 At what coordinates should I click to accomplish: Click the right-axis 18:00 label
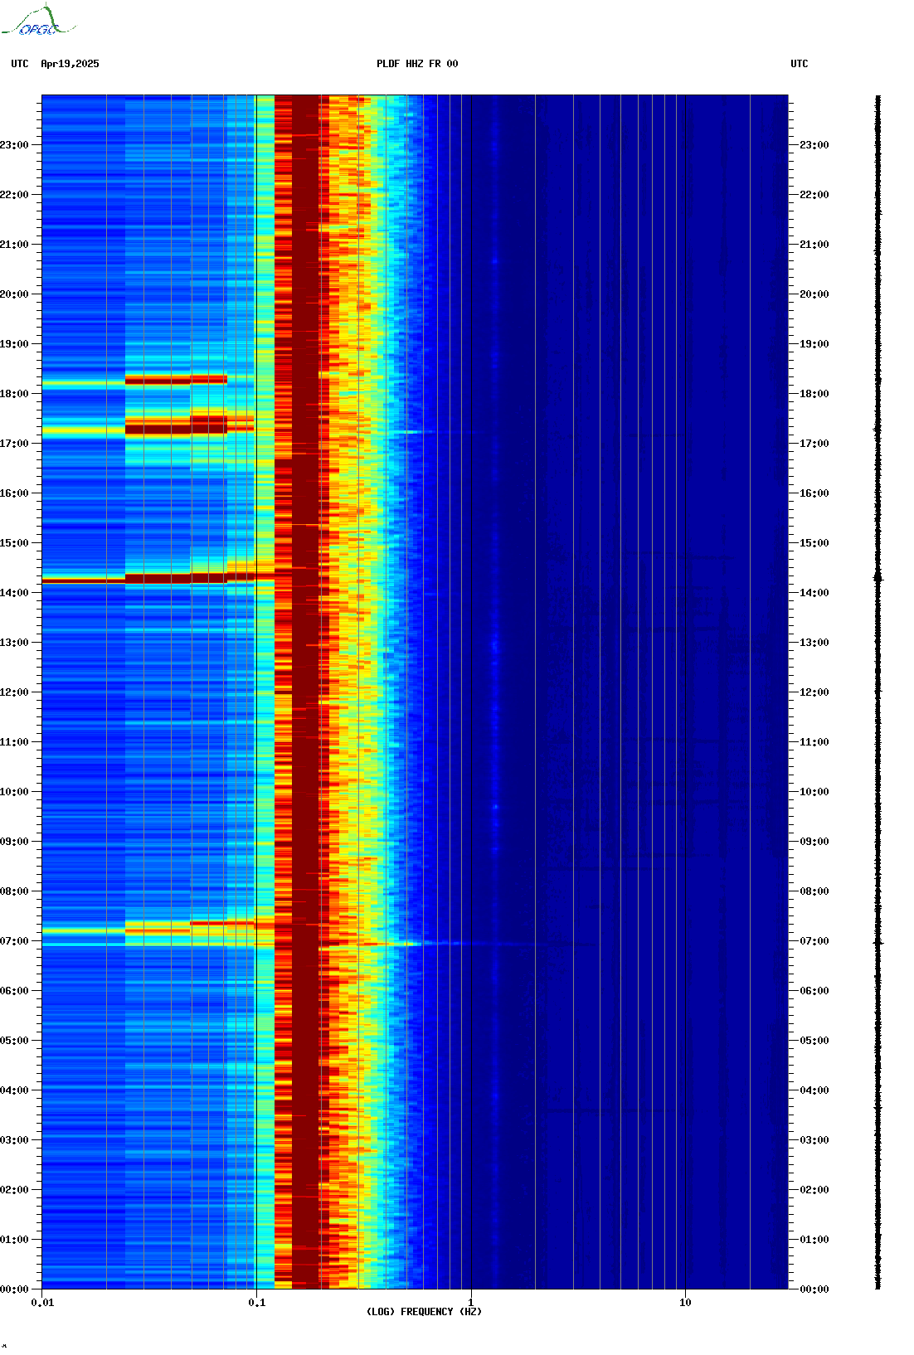coord(814,394)
